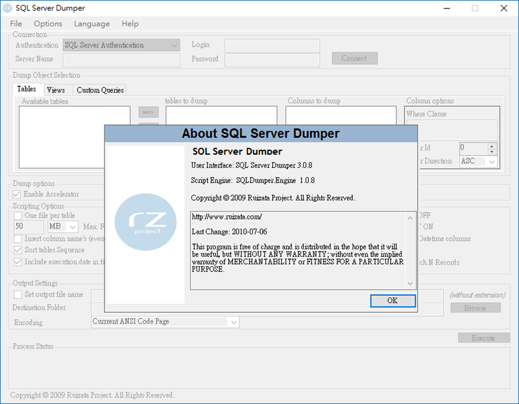The image size is (519, 404).
Task: Click the Script Engine: SQLDumper.Engine 1.0.8 line
Action: [x=253, y=181]
